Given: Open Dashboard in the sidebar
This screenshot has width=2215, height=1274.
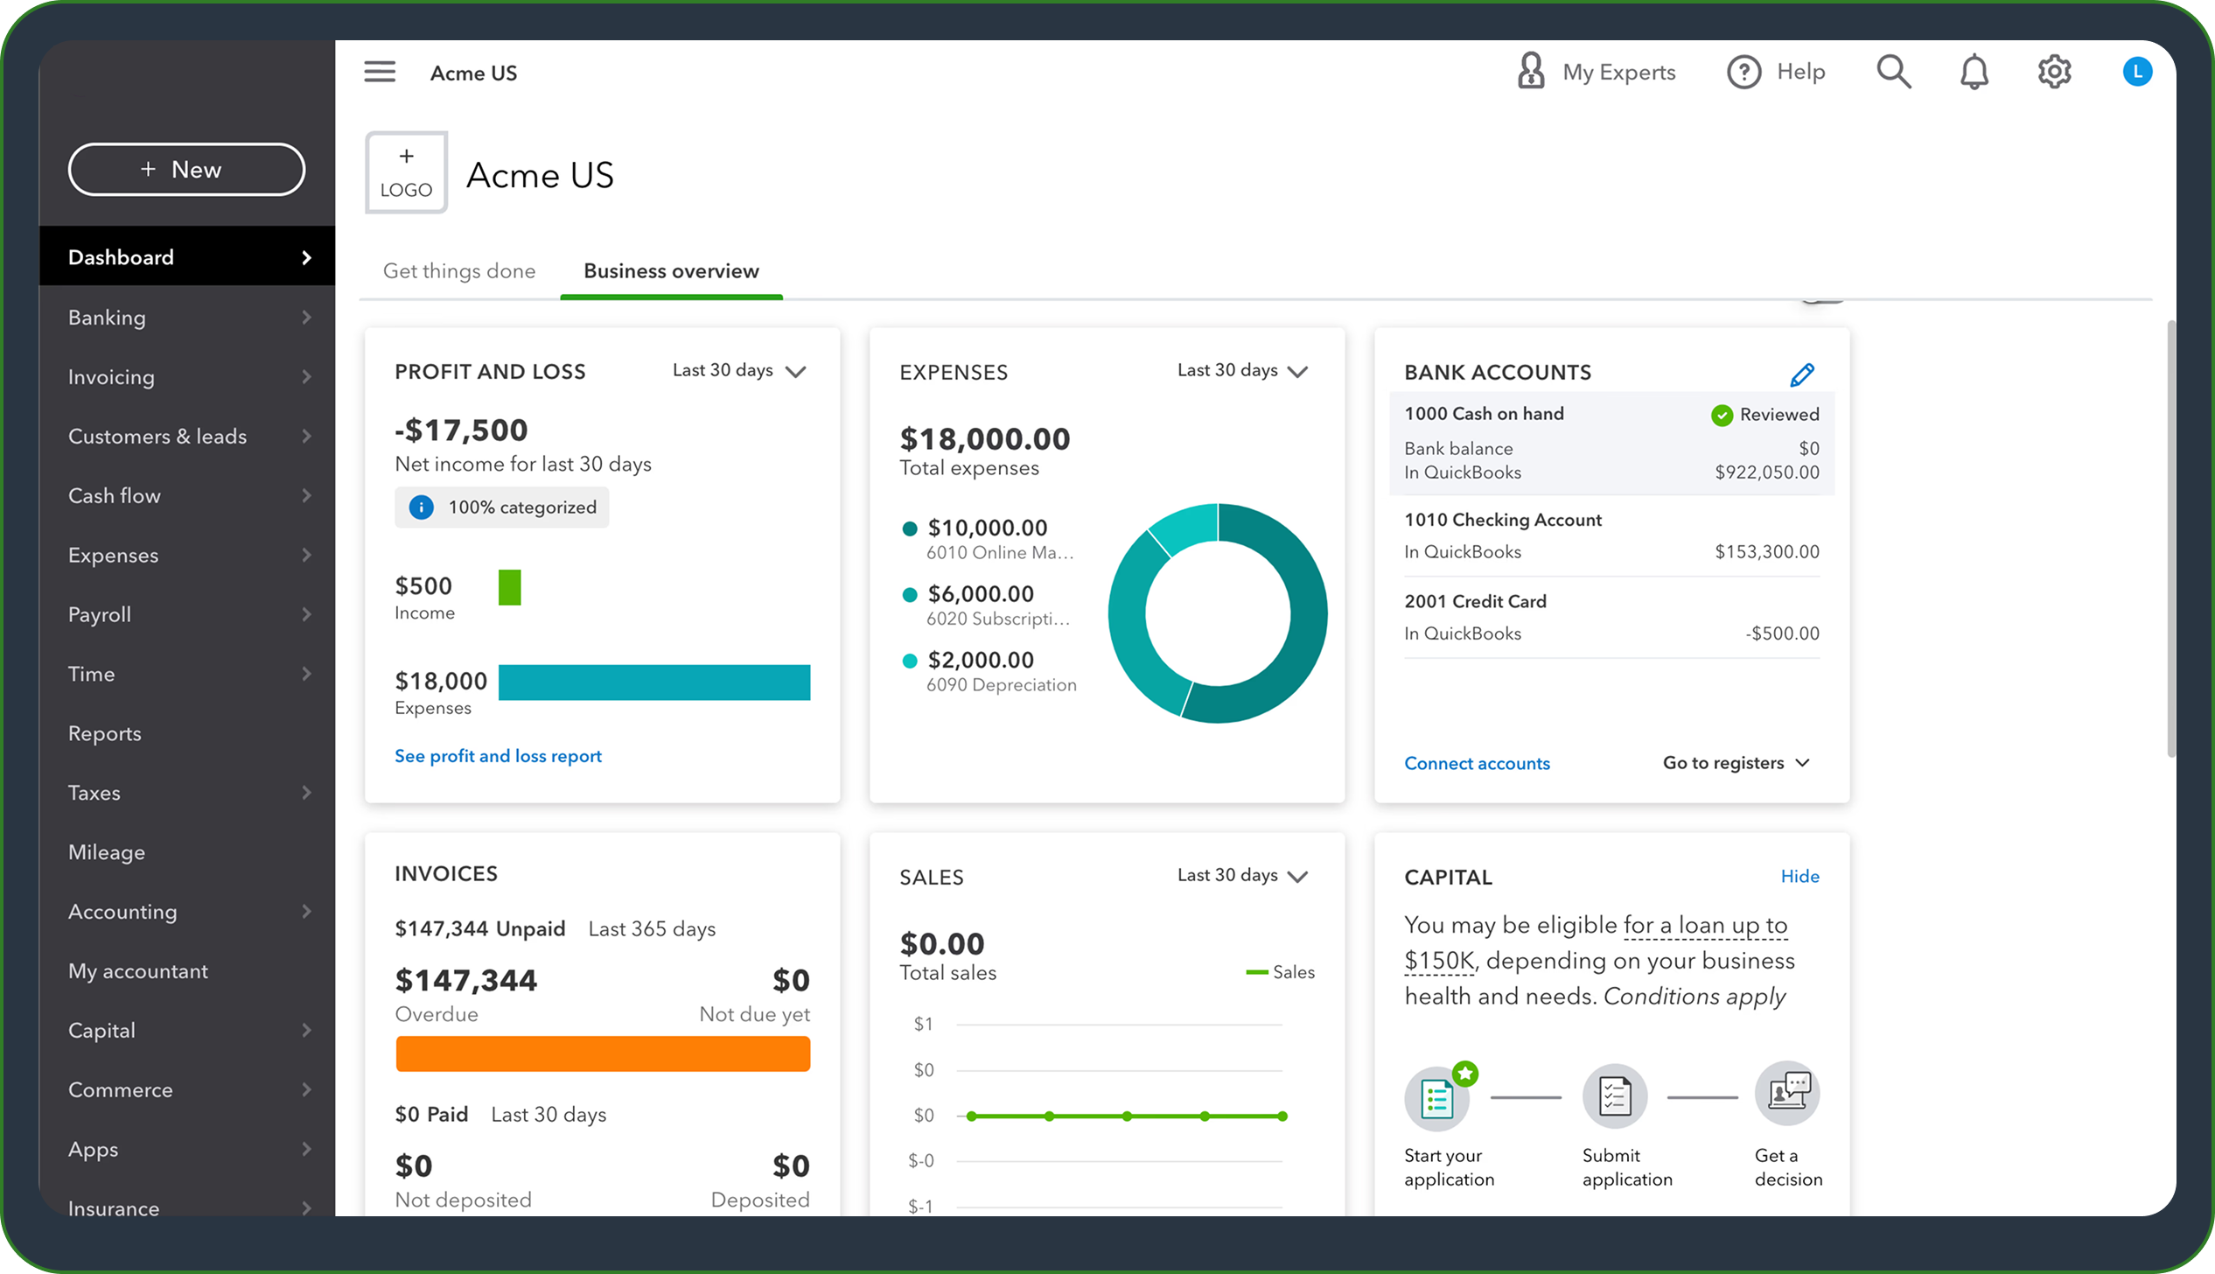Looking at the screenshot, I should (187, 256).
